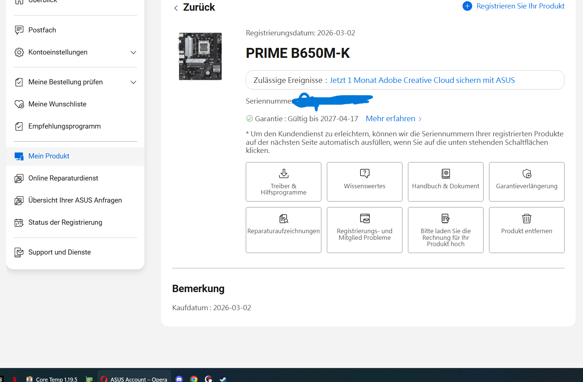Viewport: 583px width, 382px height.
Task: Click the PRIME B650M-K motherboard thumbnail
Action: point(200,56)
